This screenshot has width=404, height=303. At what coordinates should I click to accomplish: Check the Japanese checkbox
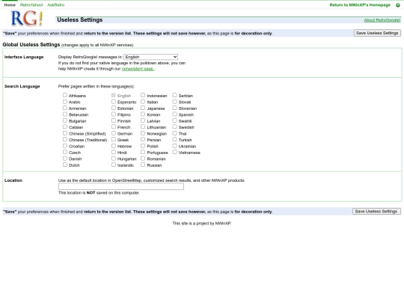pyautogui.click(x=143, y=108)
